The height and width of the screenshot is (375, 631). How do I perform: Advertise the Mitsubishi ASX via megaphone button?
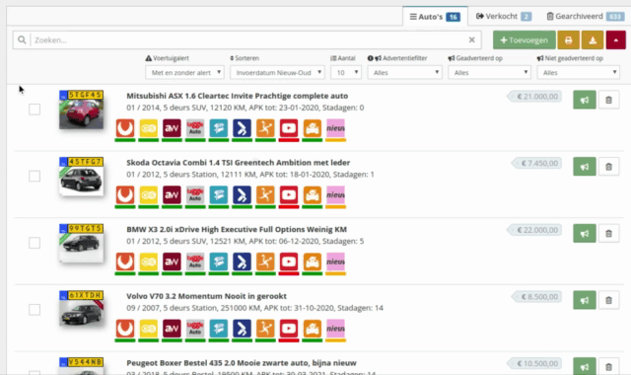[585, 100]
